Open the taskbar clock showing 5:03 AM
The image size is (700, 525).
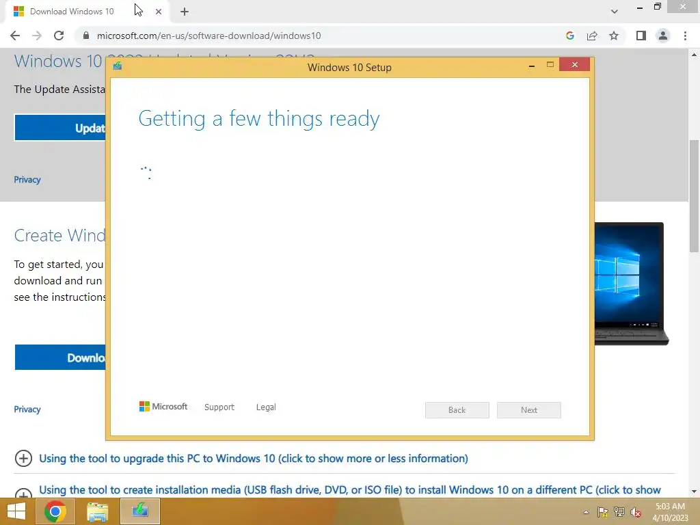[x=670, y=512]
